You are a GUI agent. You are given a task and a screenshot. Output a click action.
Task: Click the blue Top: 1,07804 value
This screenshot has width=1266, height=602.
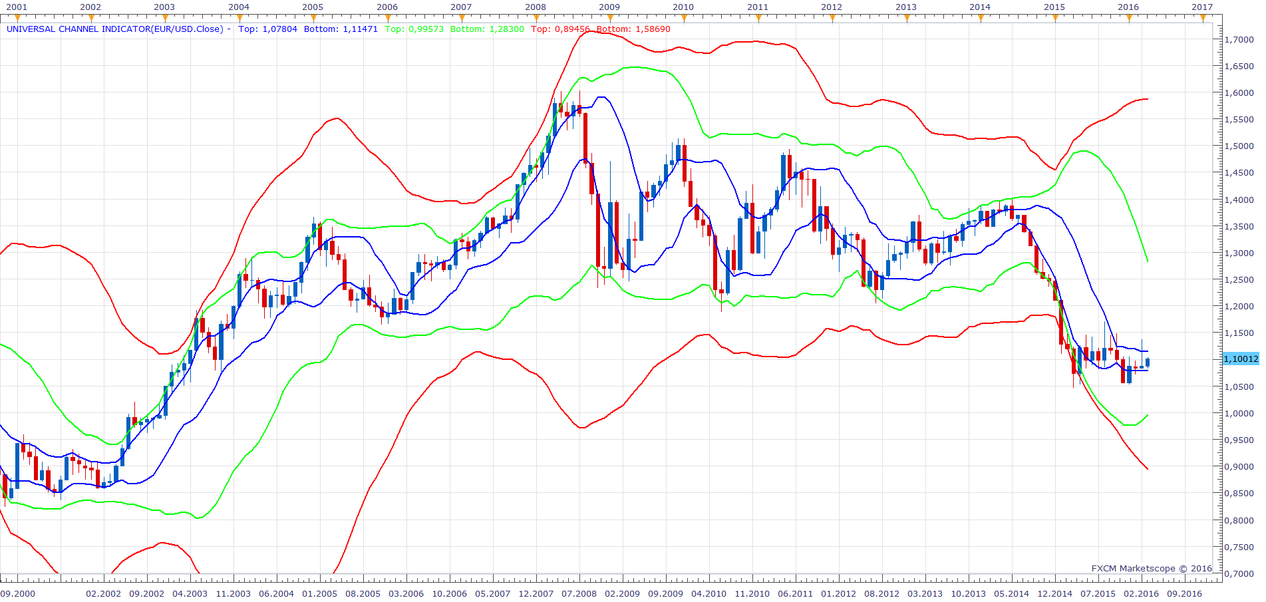pos(267,29)
